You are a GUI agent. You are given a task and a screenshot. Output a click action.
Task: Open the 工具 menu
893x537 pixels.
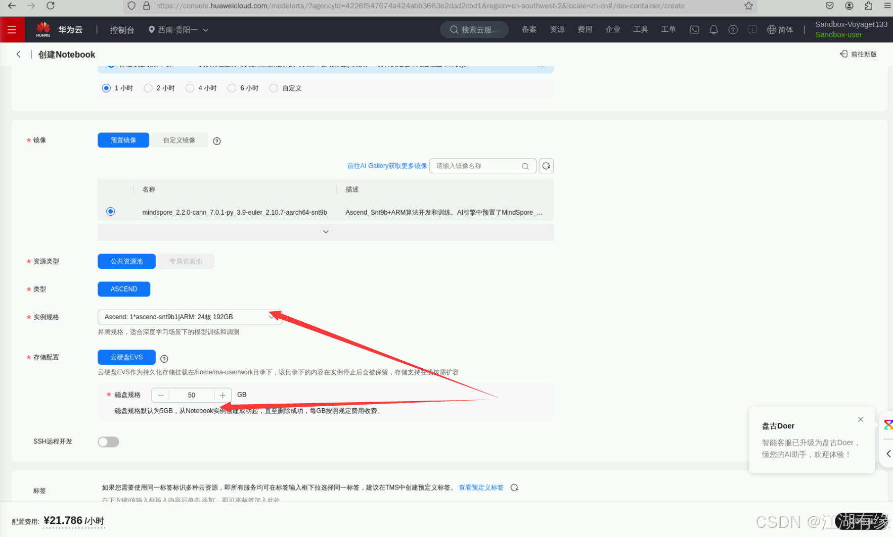641,30
